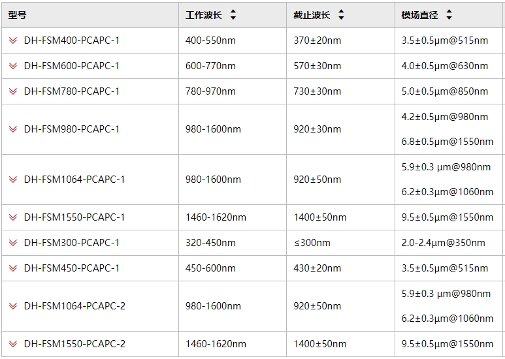The height and width of the screenshot is (359, 505).
Task: Click the chevron icon beside DH-FSM300-PCAPC-1
Action: [x=13, y=243]
